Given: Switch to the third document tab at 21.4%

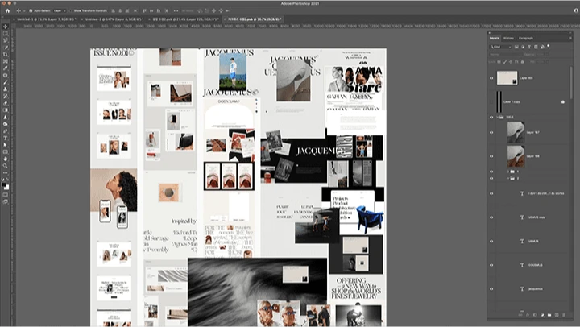Looking at the screenshot, I should [x=186, y=19].
